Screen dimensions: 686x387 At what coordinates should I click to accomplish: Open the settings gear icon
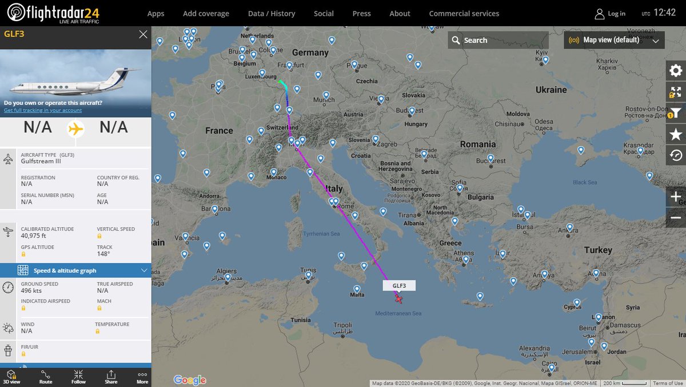[x=676, y=71]
